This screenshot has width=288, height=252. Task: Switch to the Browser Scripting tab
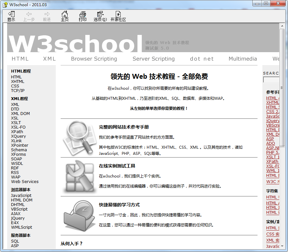pos(94,59)
